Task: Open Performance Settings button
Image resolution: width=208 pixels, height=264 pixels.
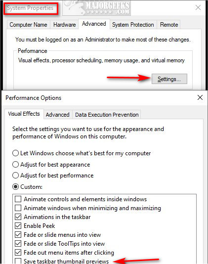Action: coord(169,79)
